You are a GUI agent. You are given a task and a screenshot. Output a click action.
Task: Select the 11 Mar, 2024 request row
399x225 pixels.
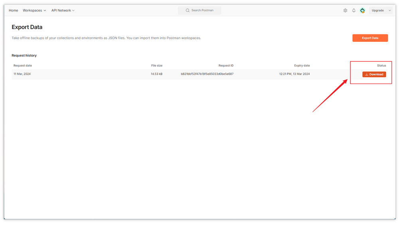(x=22, y=74)
